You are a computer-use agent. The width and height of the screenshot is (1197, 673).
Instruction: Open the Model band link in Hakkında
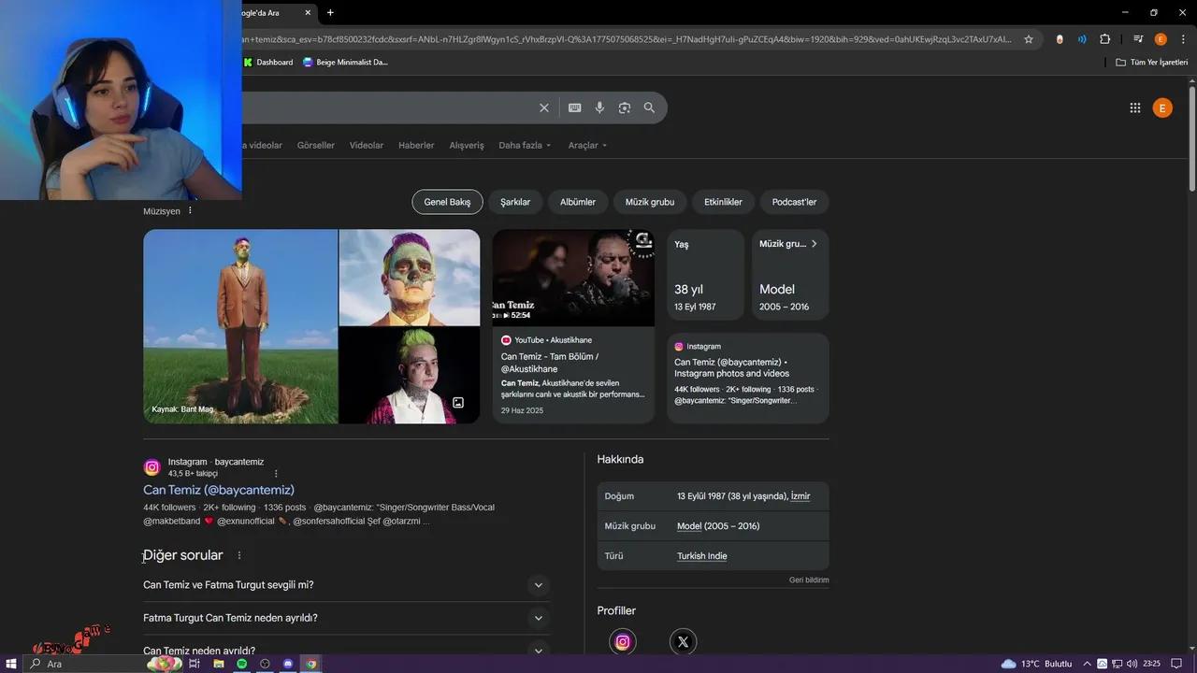pos(689,526)
